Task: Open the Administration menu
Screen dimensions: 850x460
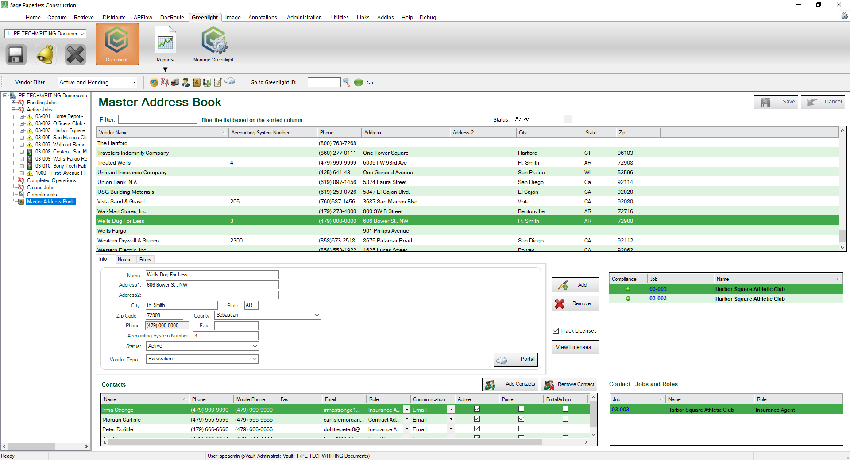Action: coord(304,18)
